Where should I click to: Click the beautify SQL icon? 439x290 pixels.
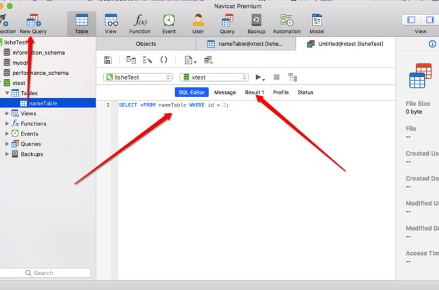(147, 60)
